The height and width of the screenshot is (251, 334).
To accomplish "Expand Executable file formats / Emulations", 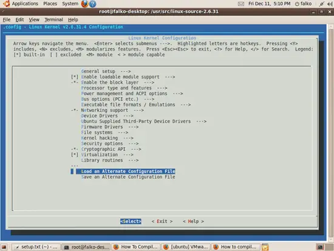I will [136, 105].
